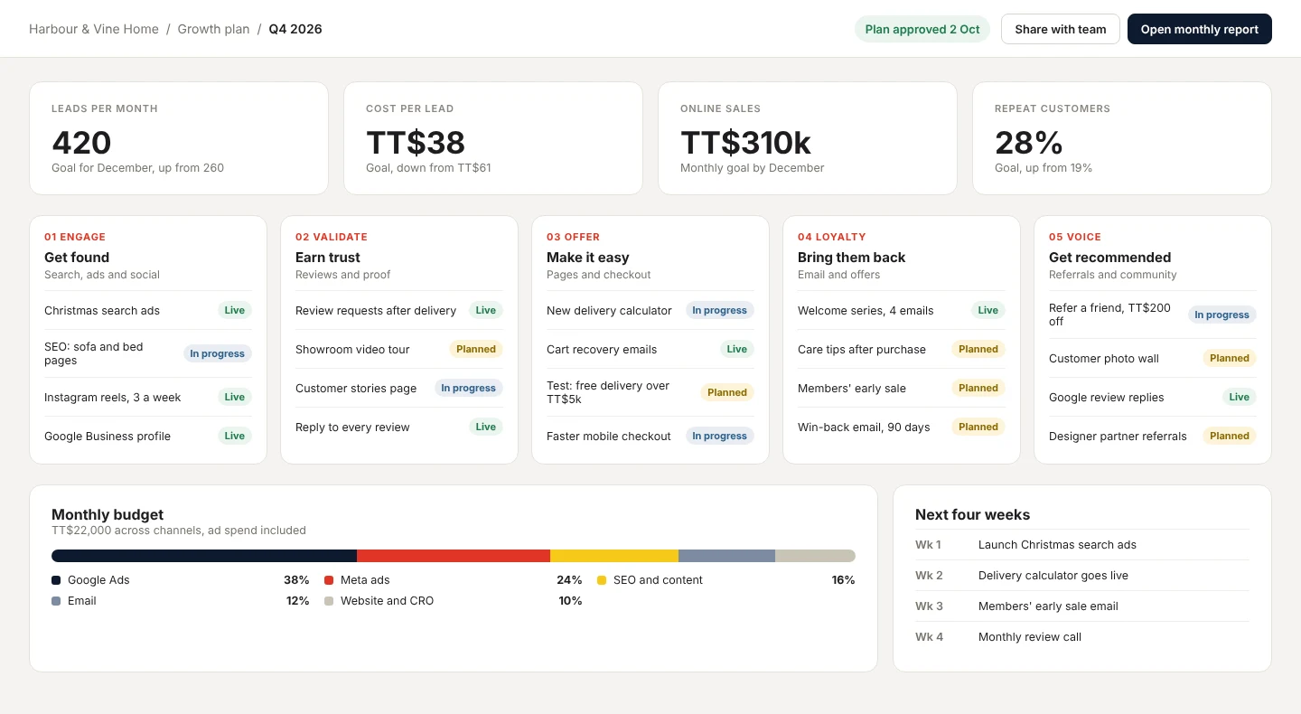Click In progress badge for Faster mobile checkout
This screenshot has width=1301, height=714.
tap(720, 436)
